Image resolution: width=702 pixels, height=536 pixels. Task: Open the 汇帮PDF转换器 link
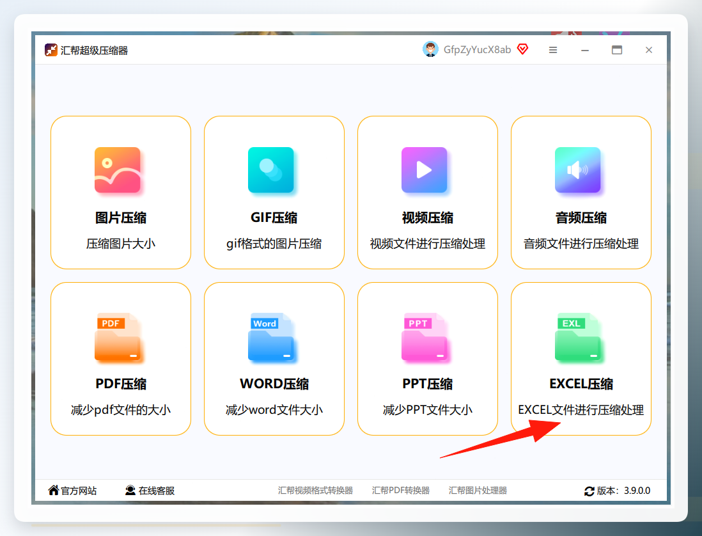click(x=401, y=491)
